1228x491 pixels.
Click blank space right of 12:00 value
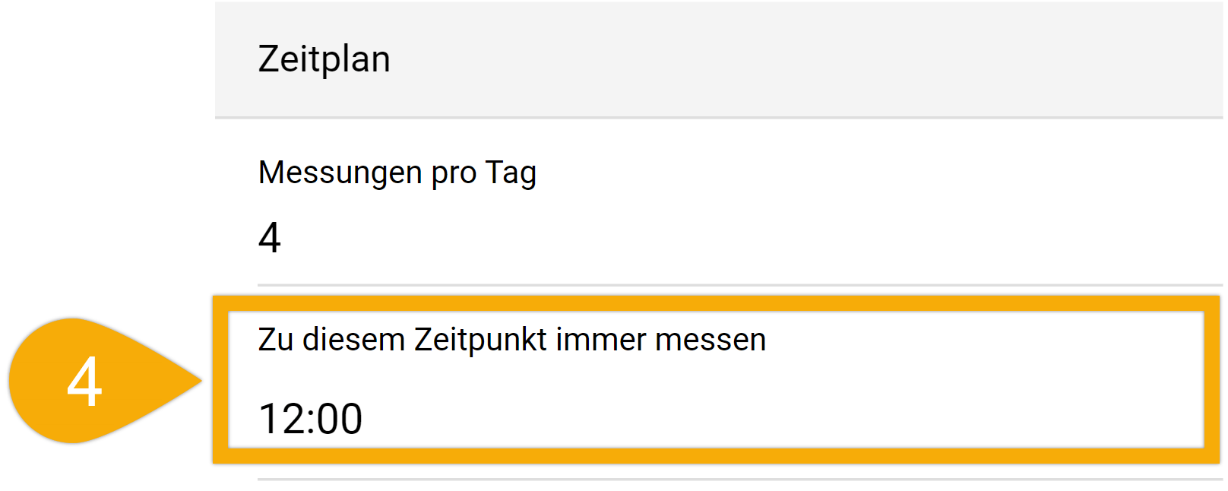(x=783, y=419)
